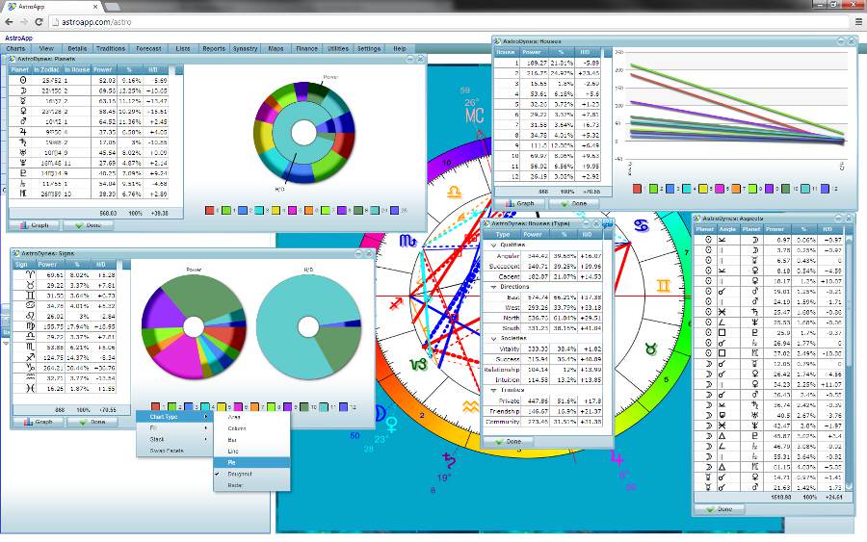Click Graph button in Planets window
This screenshot has width=867, height=542.
tap(34, 225)
